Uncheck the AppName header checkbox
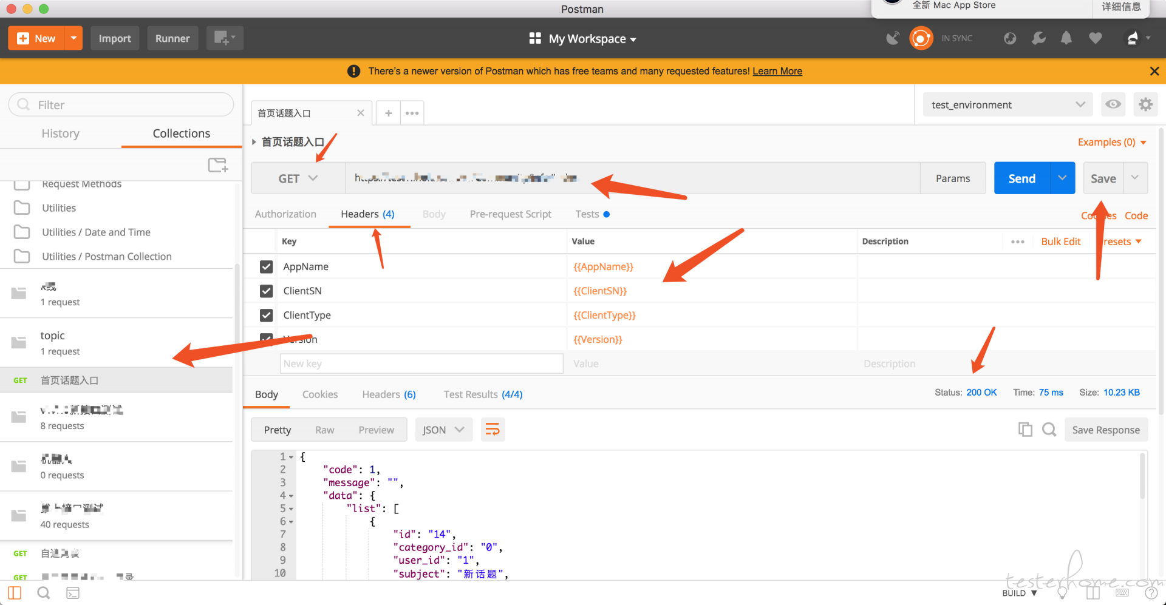Image resolution: width=1166 pixels, height=605 pixels. click(x=266, y=266)
